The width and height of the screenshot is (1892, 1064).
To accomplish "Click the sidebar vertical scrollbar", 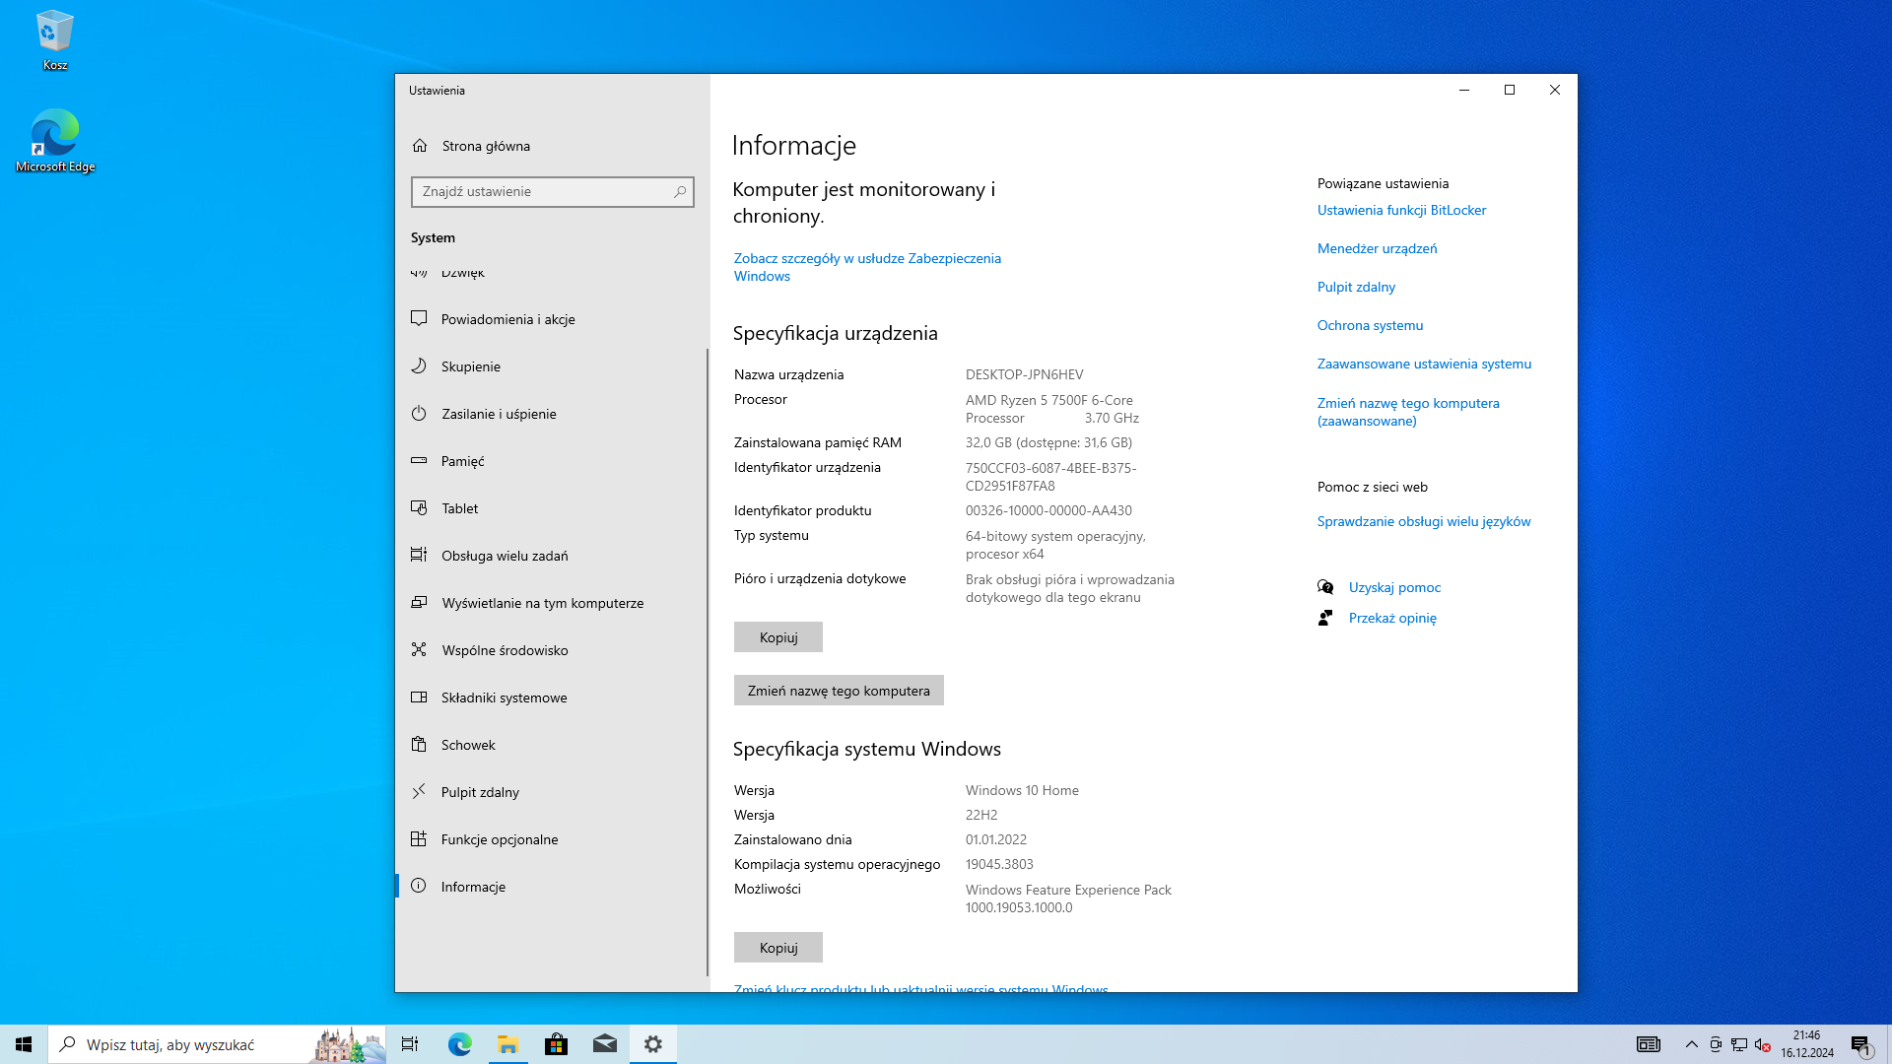I will coord(708,660).
